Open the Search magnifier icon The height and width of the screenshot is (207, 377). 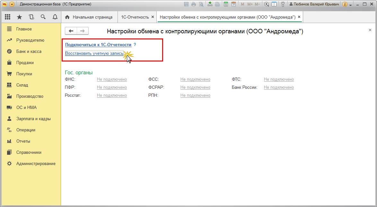pos(43,17)
